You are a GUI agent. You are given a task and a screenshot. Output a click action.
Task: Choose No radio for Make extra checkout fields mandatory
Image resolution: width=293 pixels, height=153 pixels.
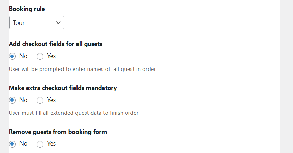[12, 100]
